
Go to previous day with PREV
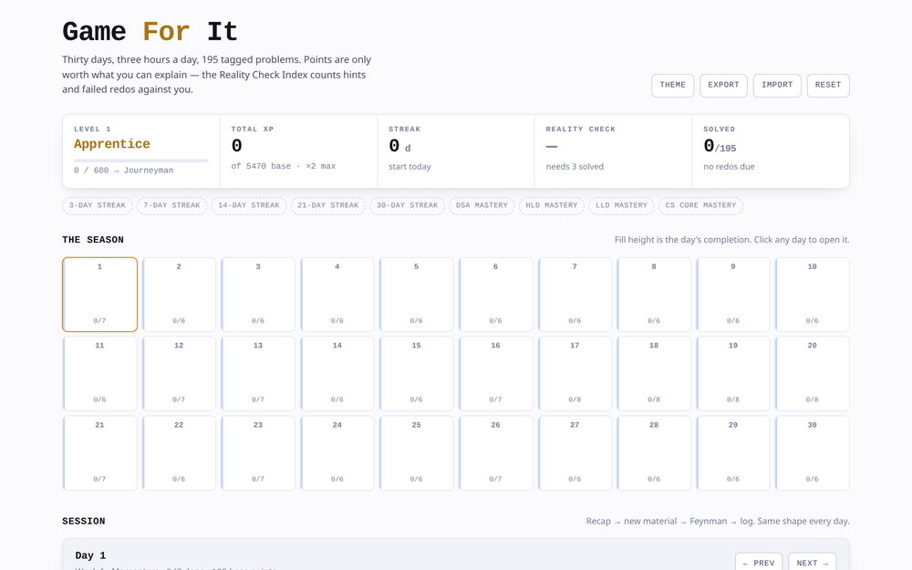click(759, 563)
